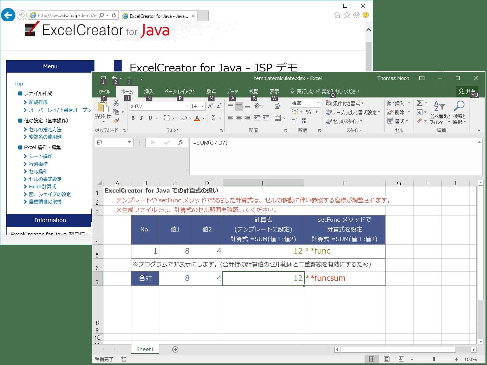487x365 pixels.
Task: Open the font color dropdown arrow
Action: click(203, 118)
